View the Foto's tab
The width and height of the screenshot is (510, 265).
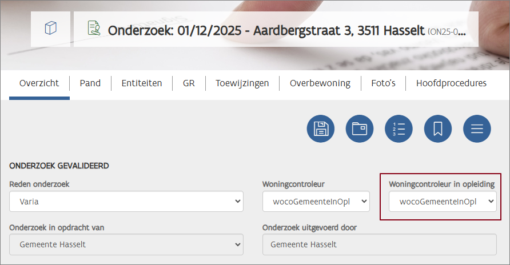383,83
